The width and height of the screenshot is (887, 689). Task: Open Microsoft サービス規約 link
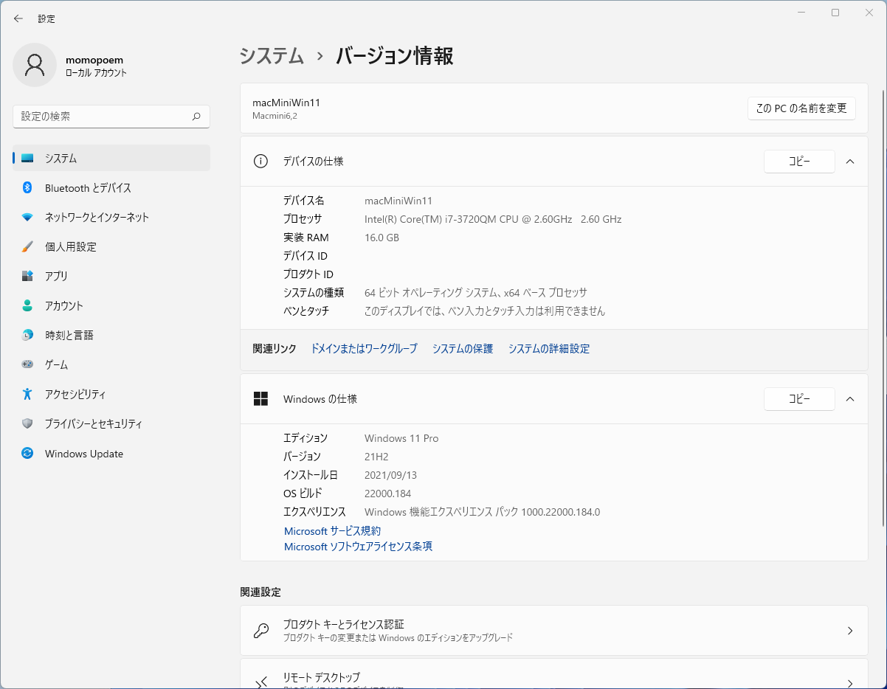tap(332, 531)
